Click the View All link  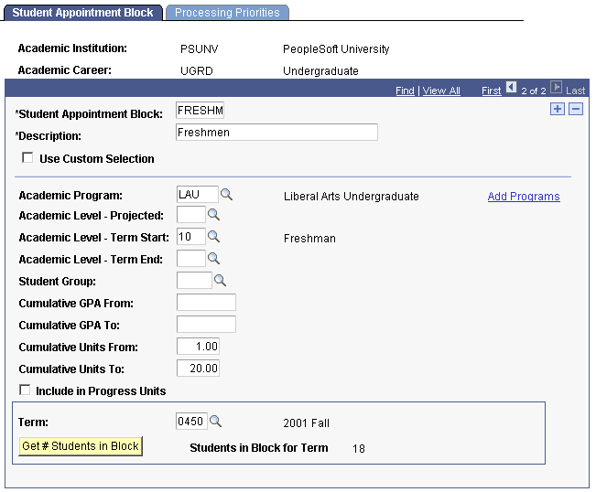[x=441, y=91]
